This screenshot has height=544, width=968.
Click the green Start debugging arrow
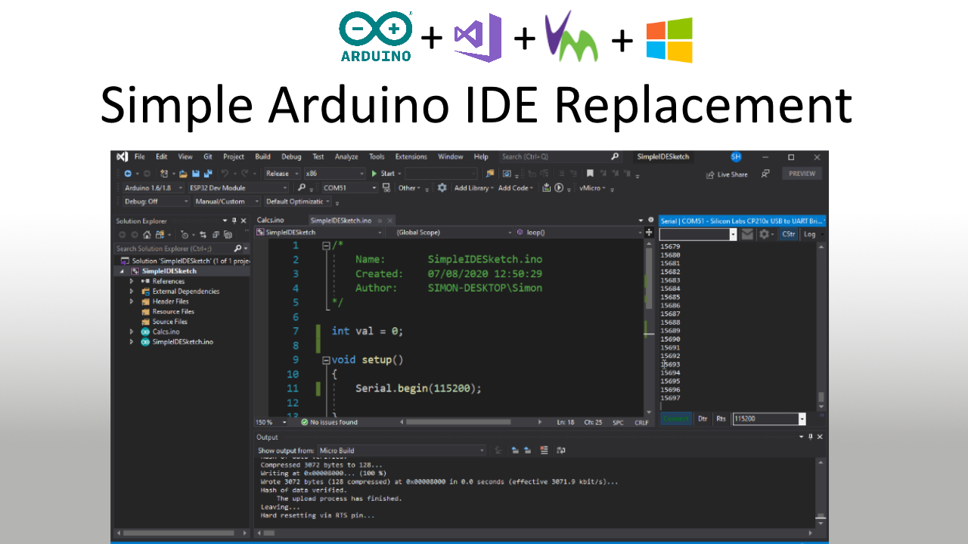click(374, 174)
